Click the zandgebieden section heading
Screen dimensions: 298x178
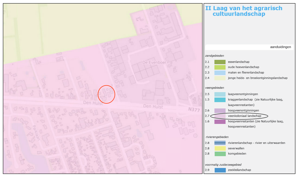(x=214, y=56)
